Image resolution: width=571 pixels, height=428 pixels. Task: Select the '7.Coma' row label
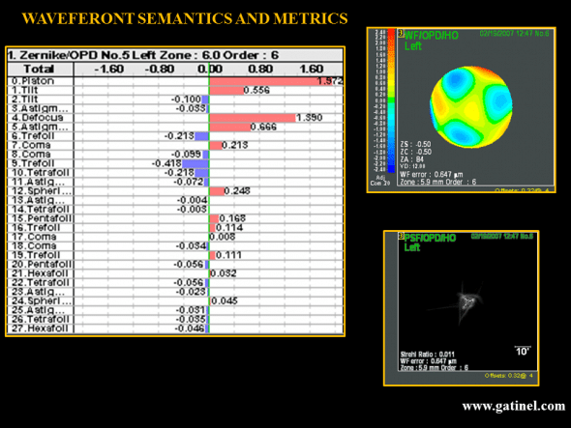pyautogui.click(x=31, y=145)
